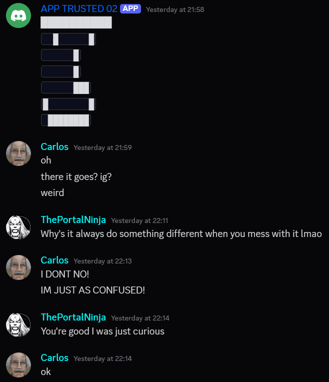329x382 pixels.
Task: Open Carlos's avatar beside the "ok" message
Action: click(x=18, y=365)
